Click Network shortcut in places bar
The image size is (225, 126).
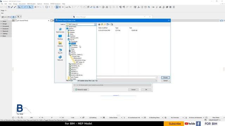(60, 58)
